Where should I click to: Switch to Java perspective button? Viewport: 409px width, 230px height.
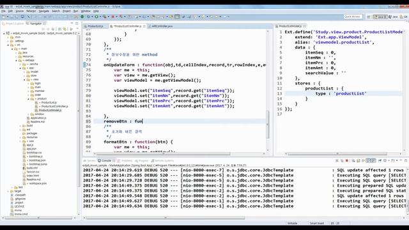393,17
